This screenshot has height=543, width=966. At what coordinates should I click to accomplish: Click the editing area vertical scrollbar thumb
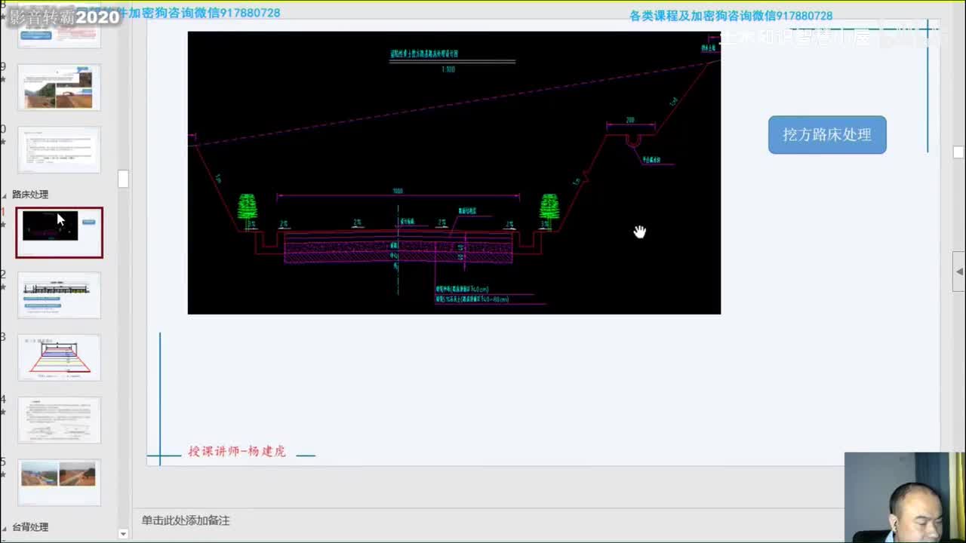coord(958,152)
